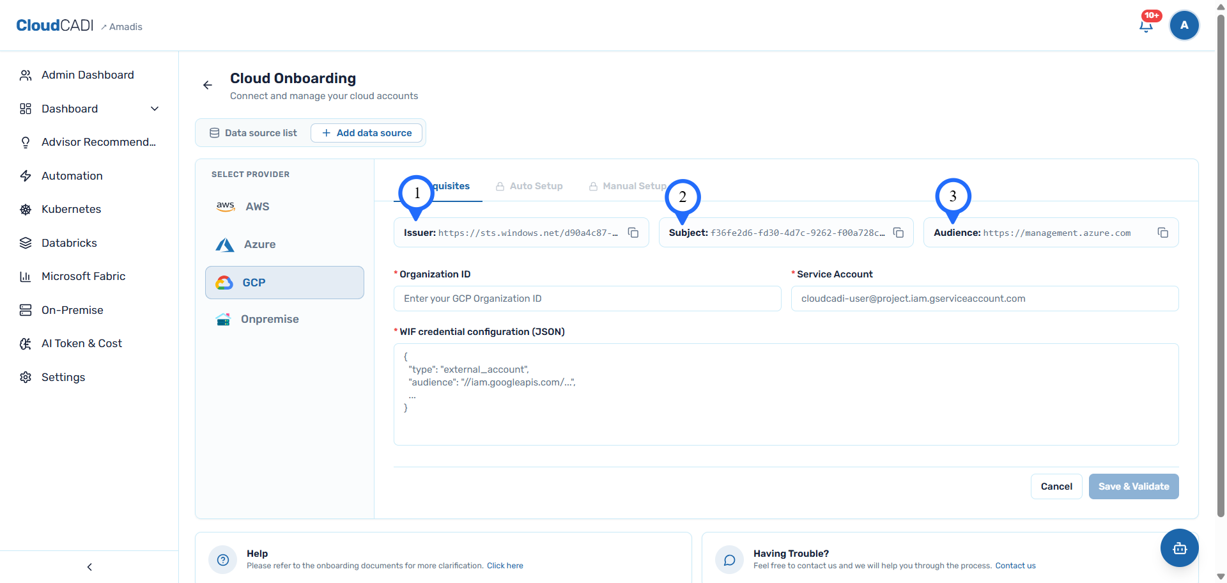The width and height of the screenshot is (1227, 583).
Task: Click the Settings gear icon
Action: (x=26, y=377)
